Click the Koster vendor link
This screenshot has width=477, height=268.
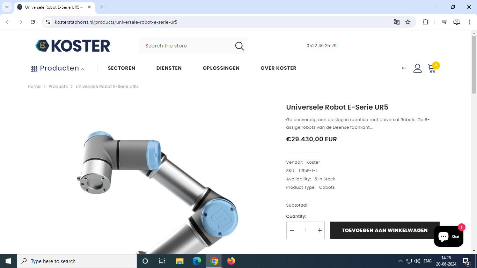313,162
